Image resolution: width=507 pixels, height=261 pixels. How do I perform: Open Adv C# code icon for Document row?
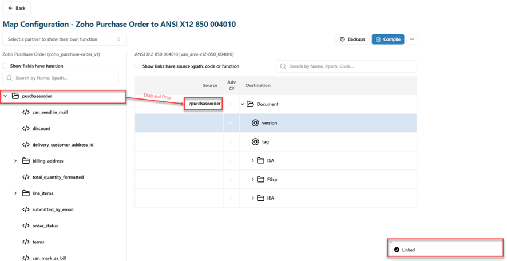pyautogui.click(x=231, y=104)
